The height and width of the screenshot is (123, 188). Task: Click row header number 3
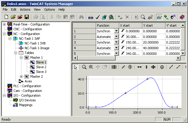[85, 42]
